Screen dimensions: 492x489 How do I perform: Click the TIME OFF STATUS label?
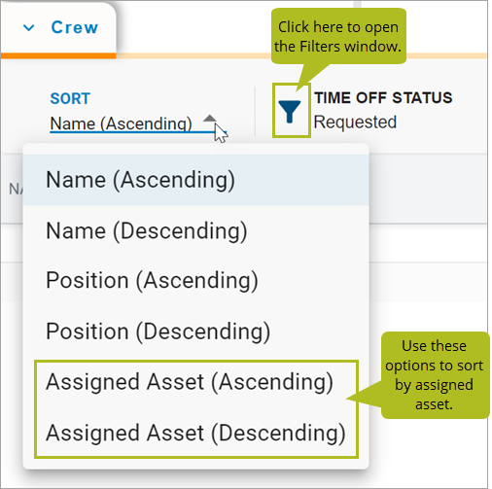pos(383,98)
